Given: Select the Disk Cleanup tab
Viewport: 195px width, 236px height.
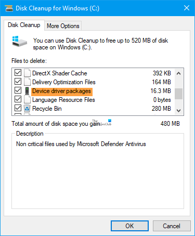Looking at the screenshot, I should click(x=24, y=25).
